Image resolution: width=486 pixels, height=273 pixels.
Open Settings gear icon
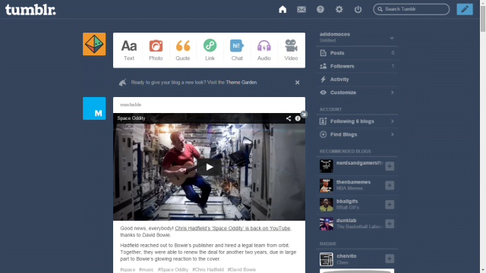tap(339, 9)
